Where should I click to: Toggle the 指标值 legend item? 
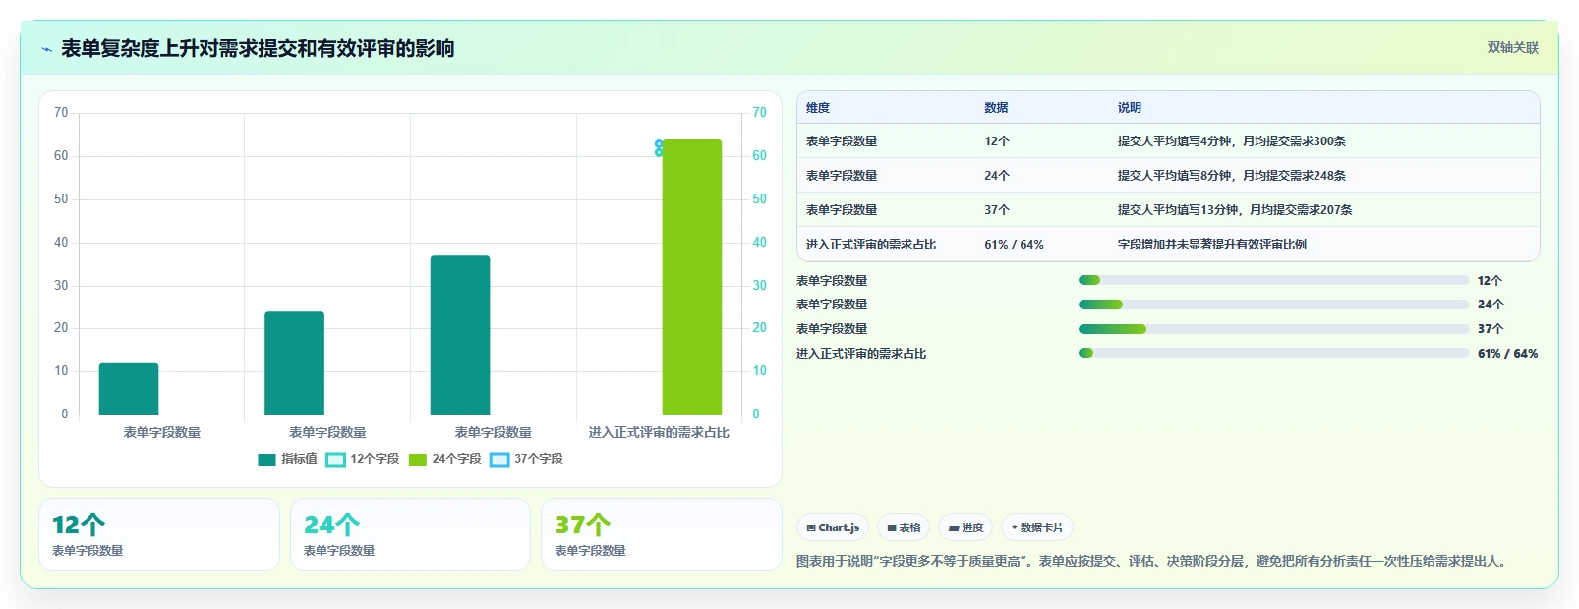(x=287, y=459)
